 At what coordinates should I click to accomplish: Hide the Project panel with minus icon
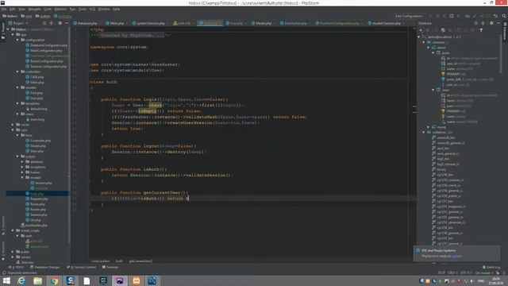pyautogui.click(x=67, y=23)
